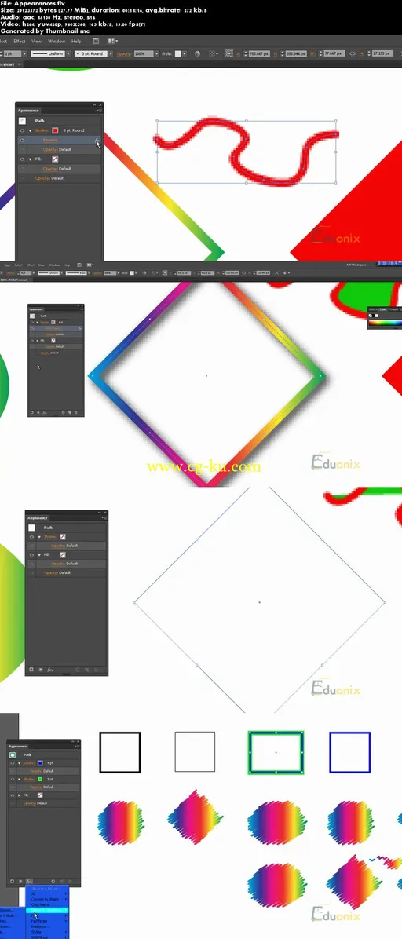This screenshot has width=402, height=939.
Task: Click the Opacity link in top frame control bar
Action: coord(122,53)
